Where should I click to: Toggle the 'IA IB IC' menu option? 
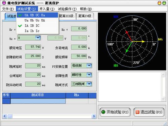pos(37,26)
